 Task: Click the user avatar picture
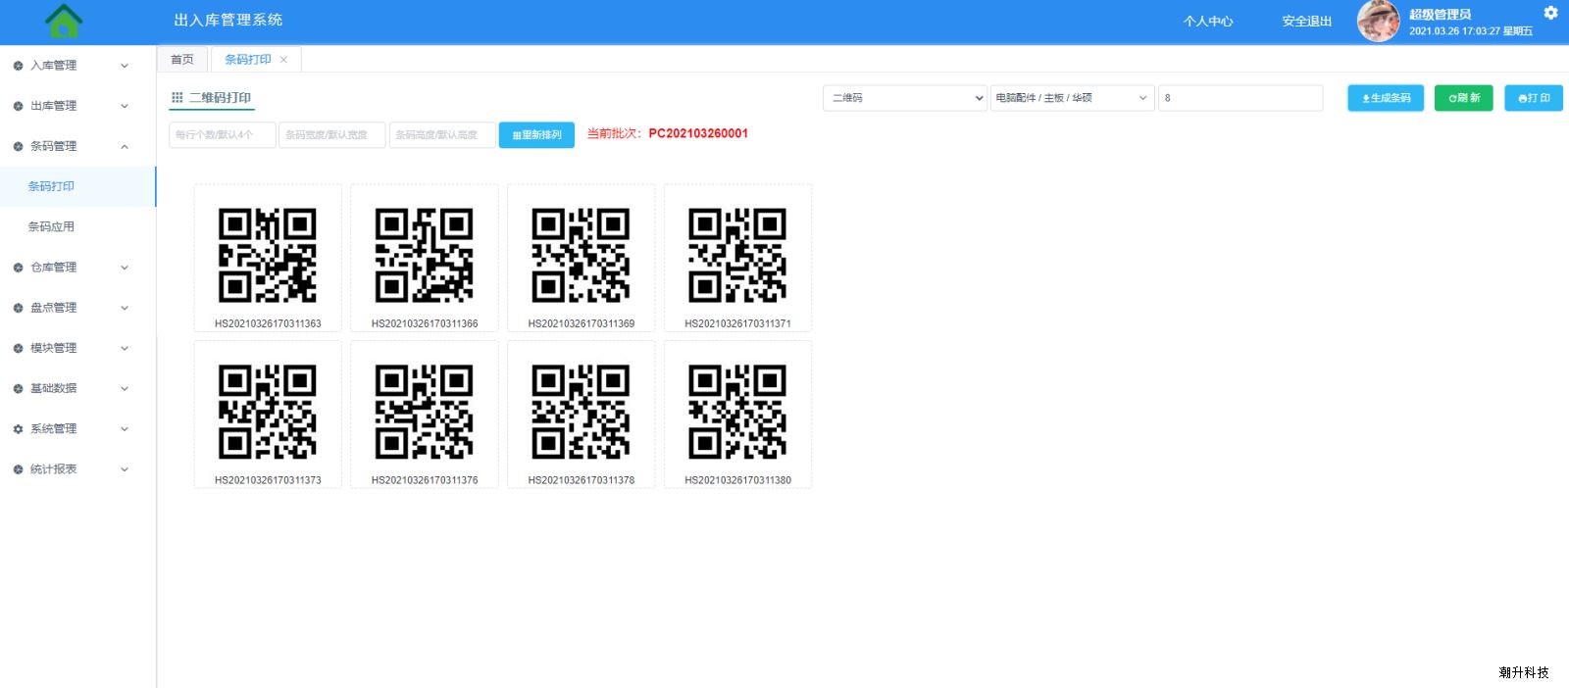(1378, 21)
